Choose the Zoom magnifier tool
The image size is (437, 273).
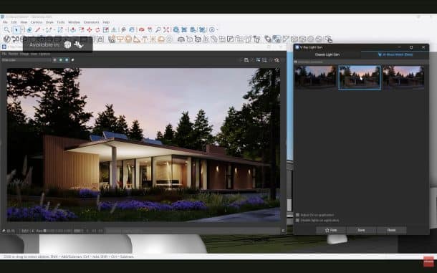point(158,29)
